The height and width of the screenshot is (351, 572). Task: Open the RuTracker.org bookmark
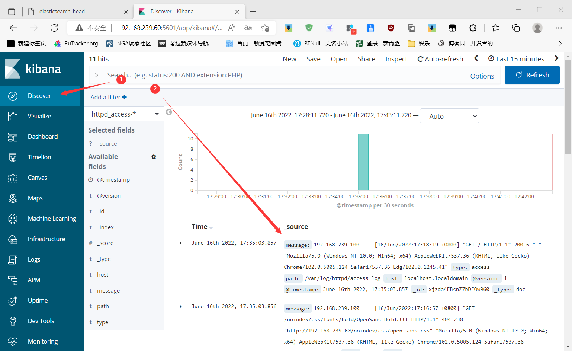[x=76, y=44]
